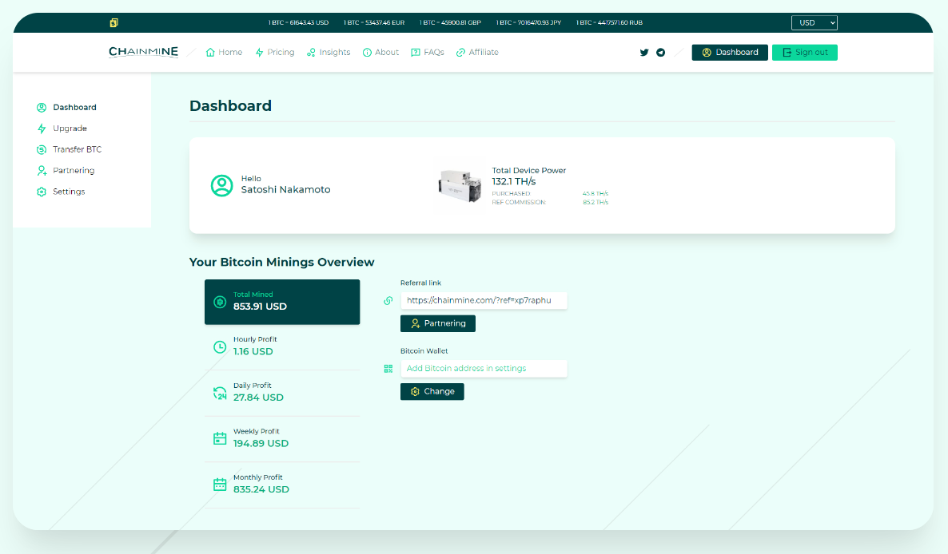Click the Total Mined 853.91 USD card
Screen dimensions: 948x554
click(x=282, y=302)
